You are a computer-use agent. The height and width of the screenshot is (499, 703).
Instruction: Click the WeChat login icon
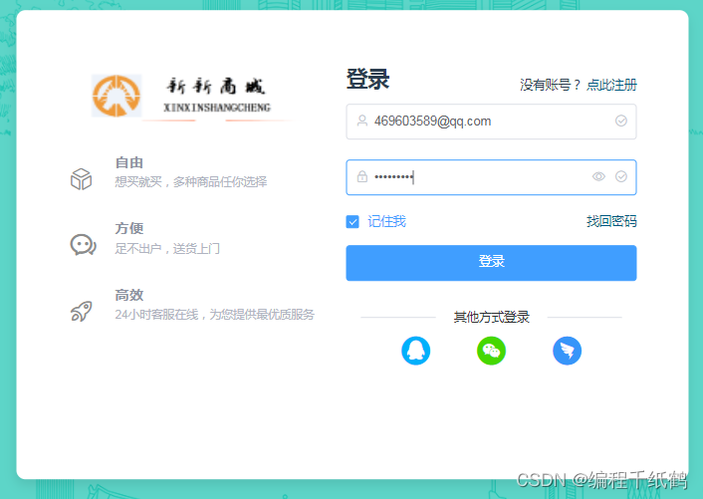pyautogui.click(x=491, y=351)
